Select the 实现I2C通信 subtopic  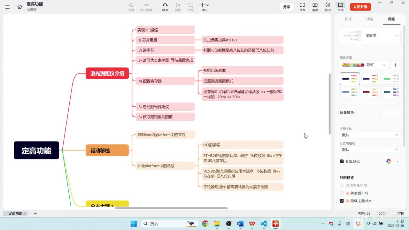click(165, 30)
